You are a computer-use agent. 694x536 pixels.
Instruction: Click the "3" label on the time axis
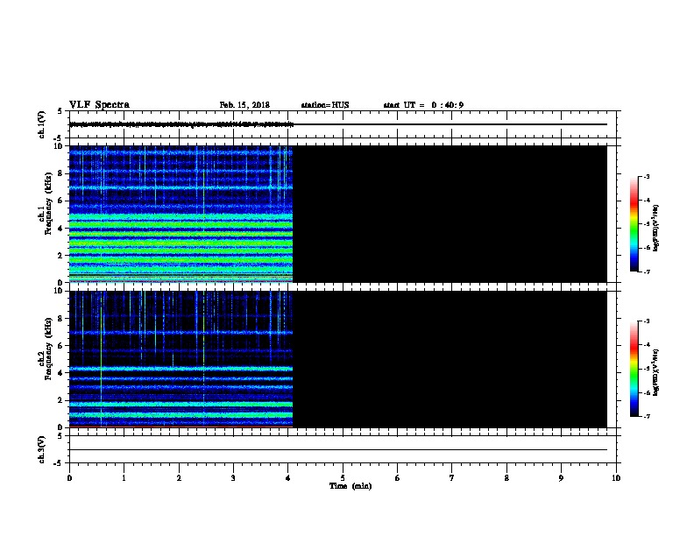233,477
